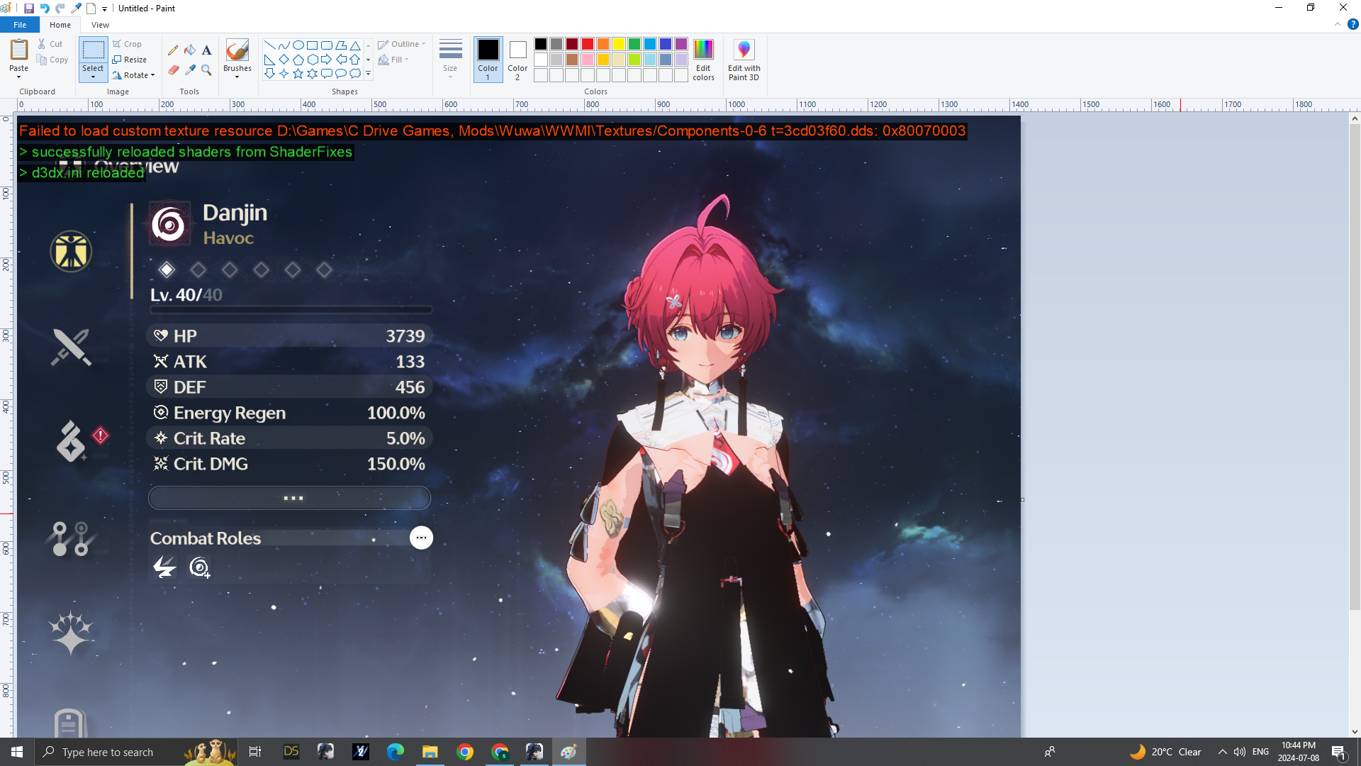Click the Redo icon in quick access toolbar
The image size is (1361, 766).
pyautogui.click(x=60, y=8)
